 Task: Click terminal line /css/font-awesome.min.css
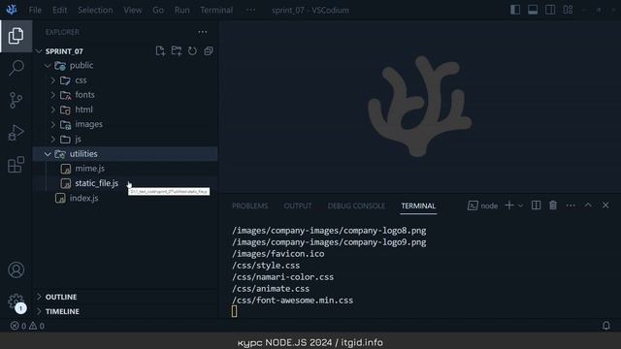click(x=292, y=301)
